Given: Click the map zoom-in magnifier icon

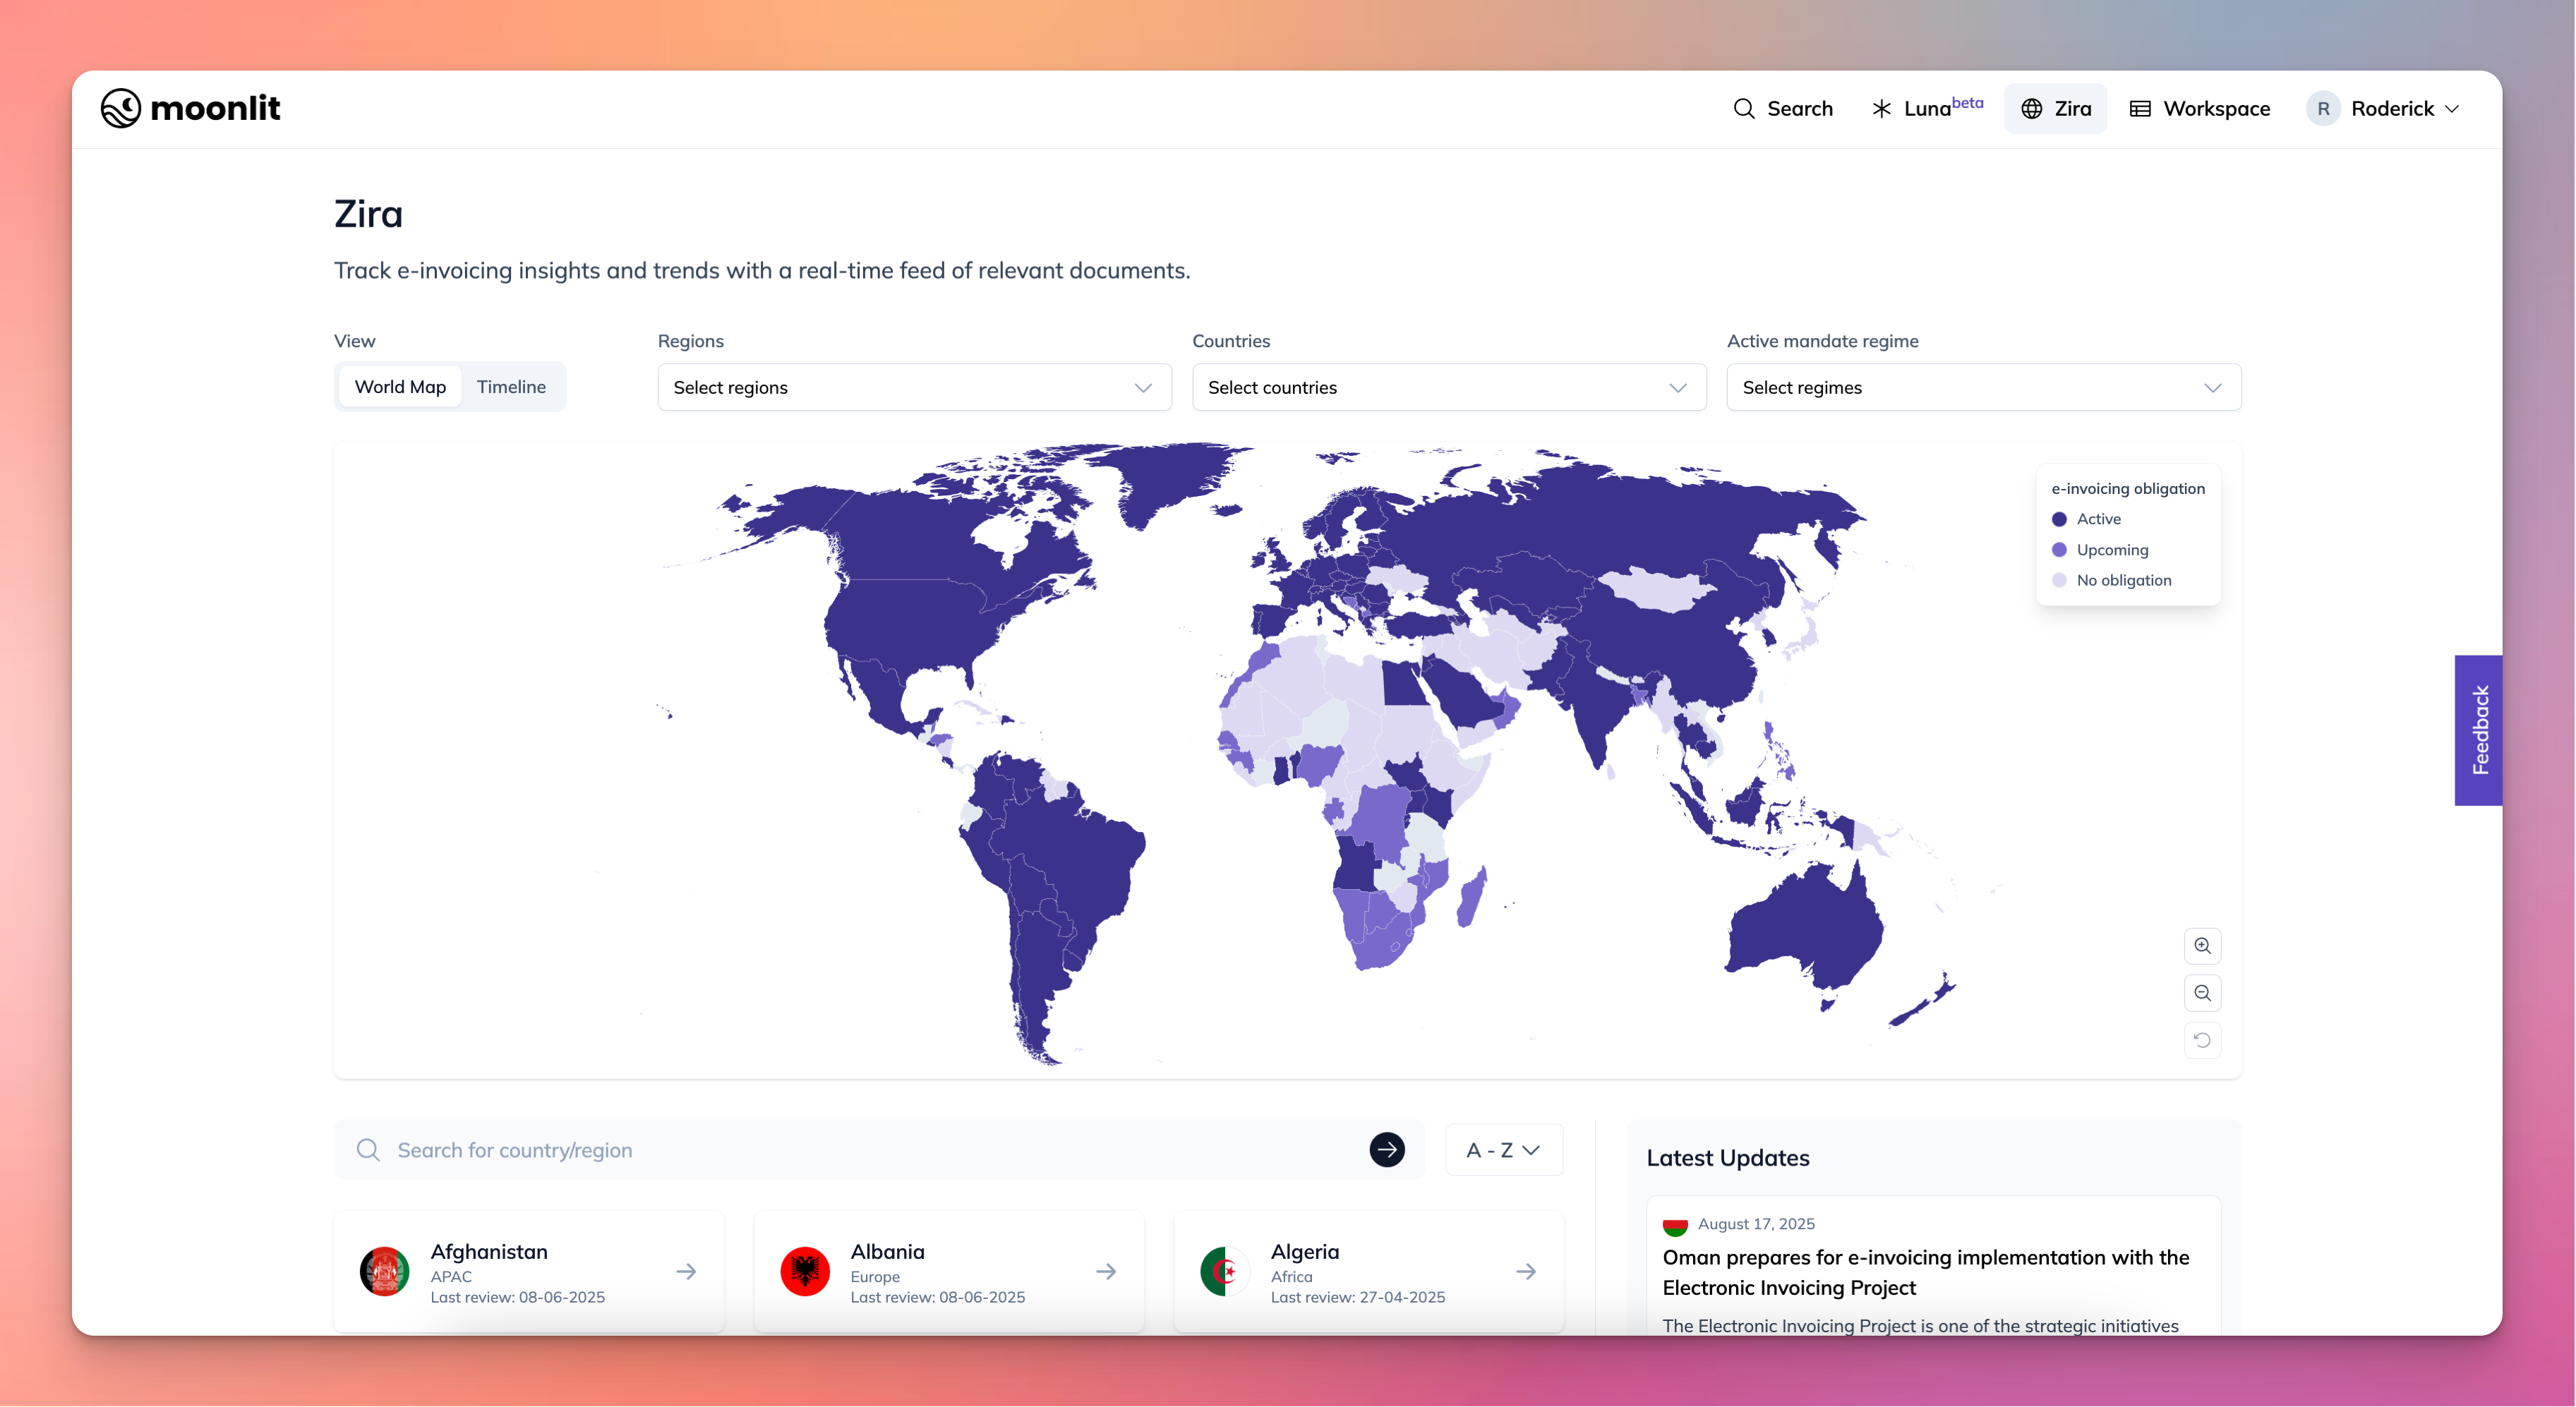Looking at the screenshot, I should (2202, 946).
